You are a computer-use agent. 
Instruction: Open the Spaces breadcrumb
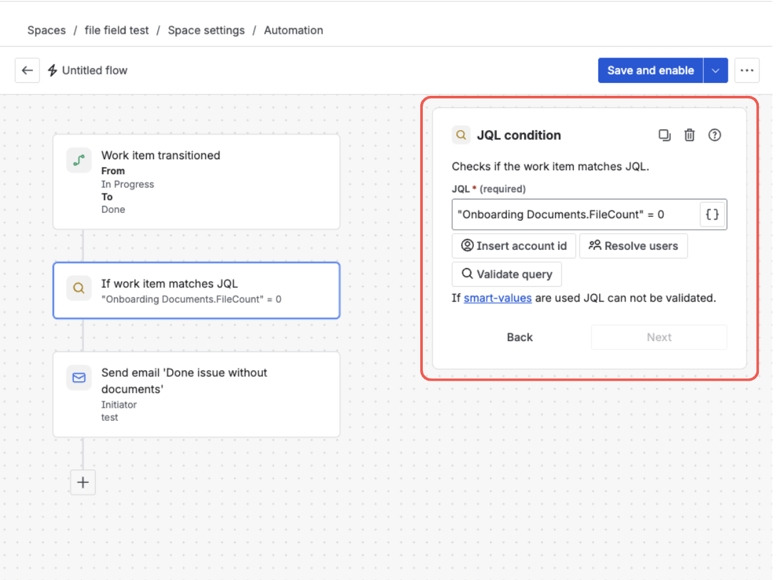(x=47, y=30)
